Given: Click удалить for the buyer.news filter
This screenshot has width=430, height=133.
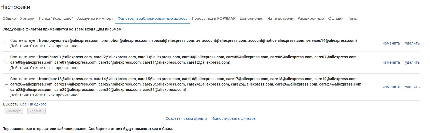Looking at the screenshot, I should coord(412,43).
